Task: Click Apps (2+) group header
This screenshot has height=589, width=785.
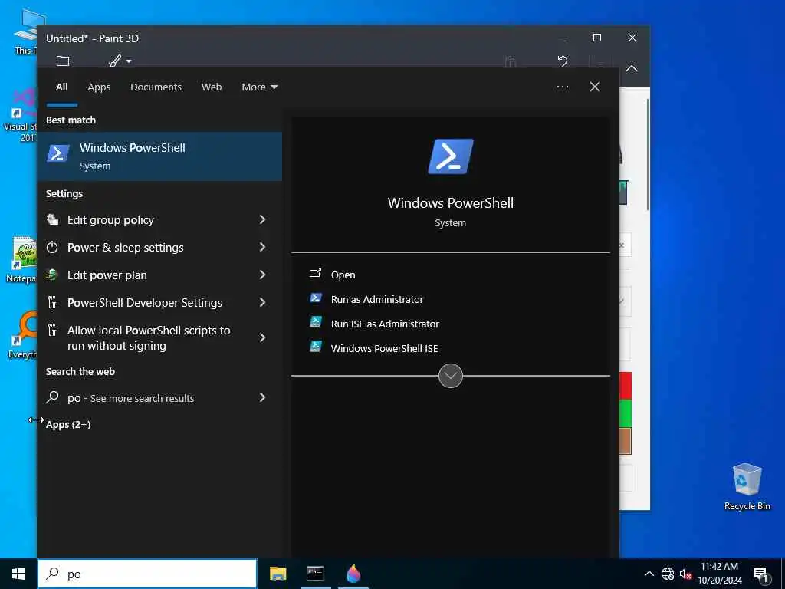Action: click(68, 424)
